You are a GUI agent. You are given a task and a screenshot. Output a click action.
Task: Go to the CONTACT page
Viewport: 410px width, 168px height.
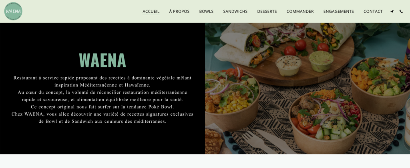pos(373,12)
